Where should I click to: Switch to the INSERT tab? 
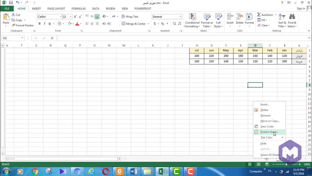click(36, 8)
